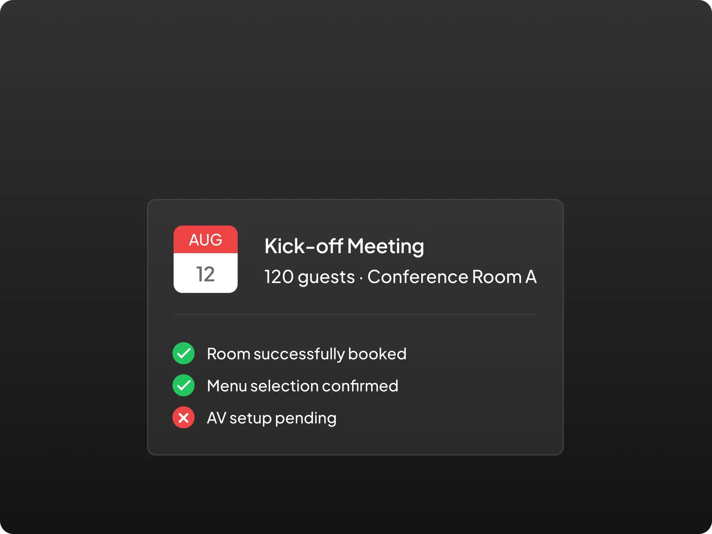The height and width of the screenshot is (534, 712).
Task: Click the word booked in the room status
Action: [x=377, y=354]
